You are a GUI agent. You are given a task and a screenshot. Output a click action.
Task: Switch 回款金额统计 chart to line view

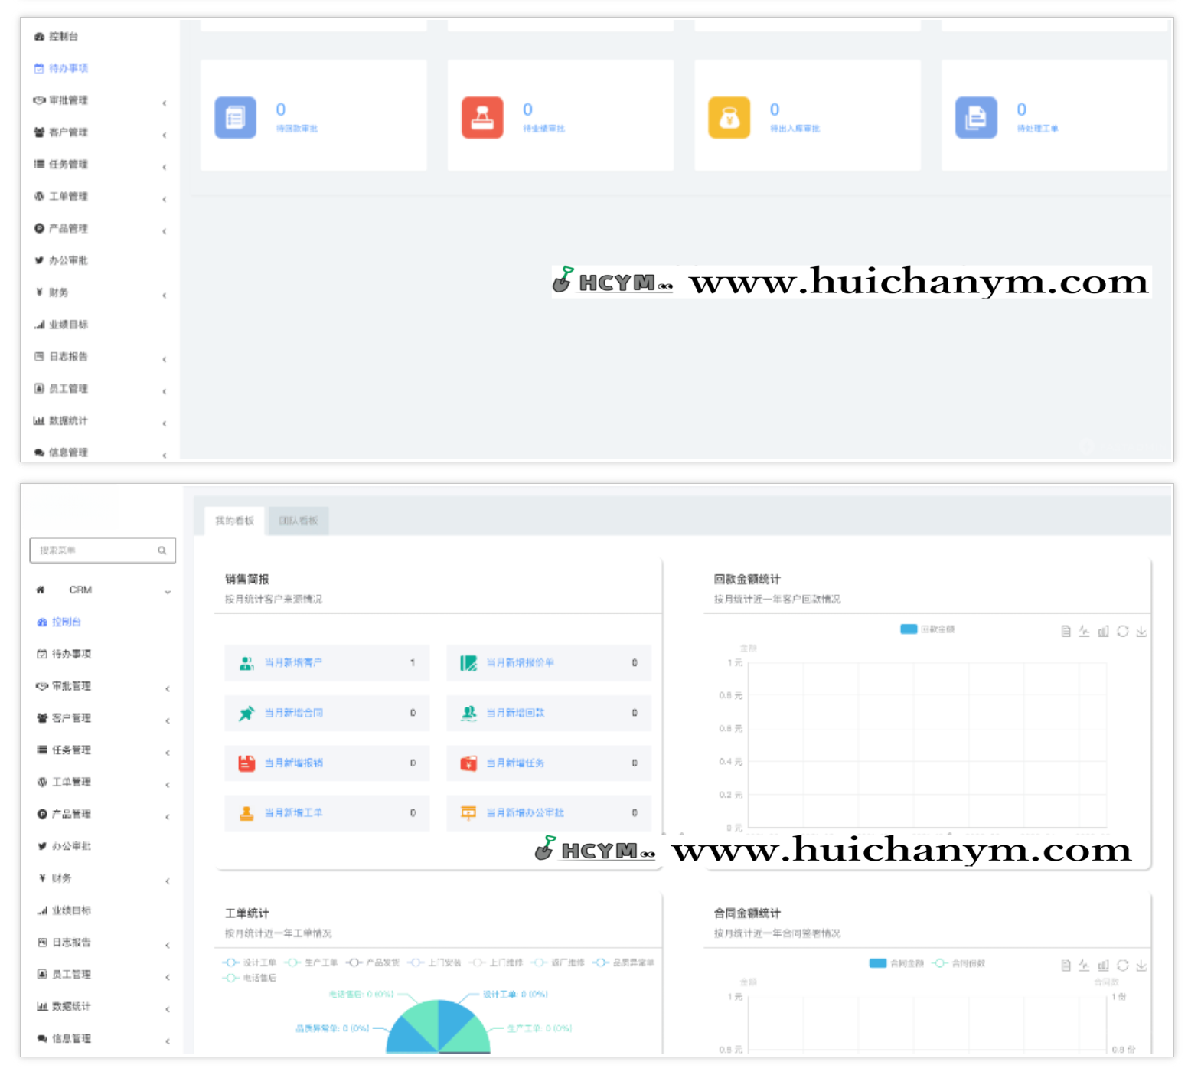tap(1084, 632)
